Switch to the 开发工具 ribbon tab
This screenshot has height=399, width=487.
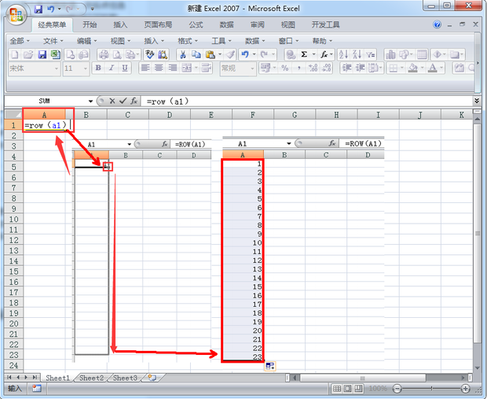point(325,24)
